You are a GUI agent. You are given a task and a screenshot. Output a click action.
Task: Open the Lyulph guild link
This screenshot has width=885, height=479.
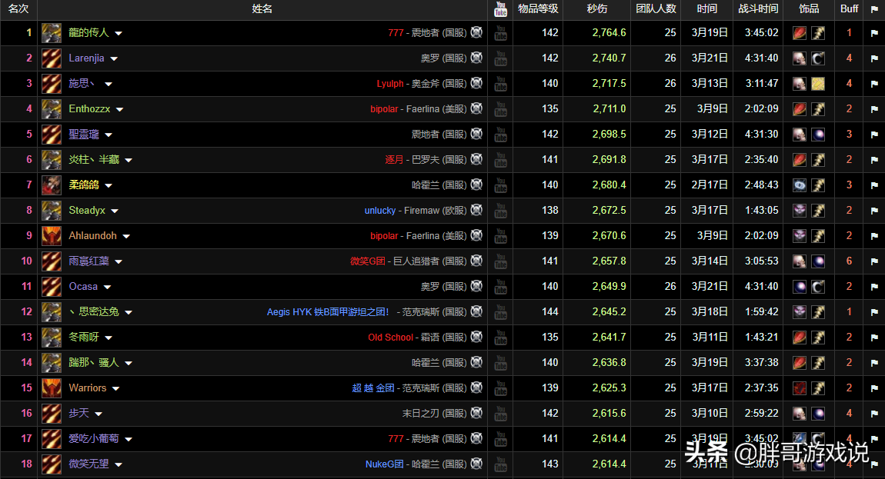coord(389,84)
